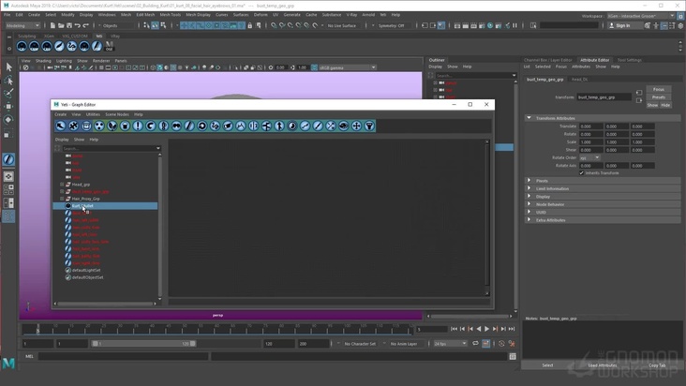Image resolution: width=686 pixels, height=386 pixels.
Task: Toggle the Inherits Transform checkbox
Action: pos(582,172)
